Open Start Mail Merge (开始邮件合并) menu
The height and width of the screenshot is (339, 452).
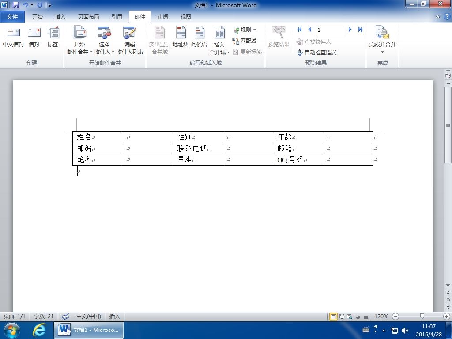(79, 40)
